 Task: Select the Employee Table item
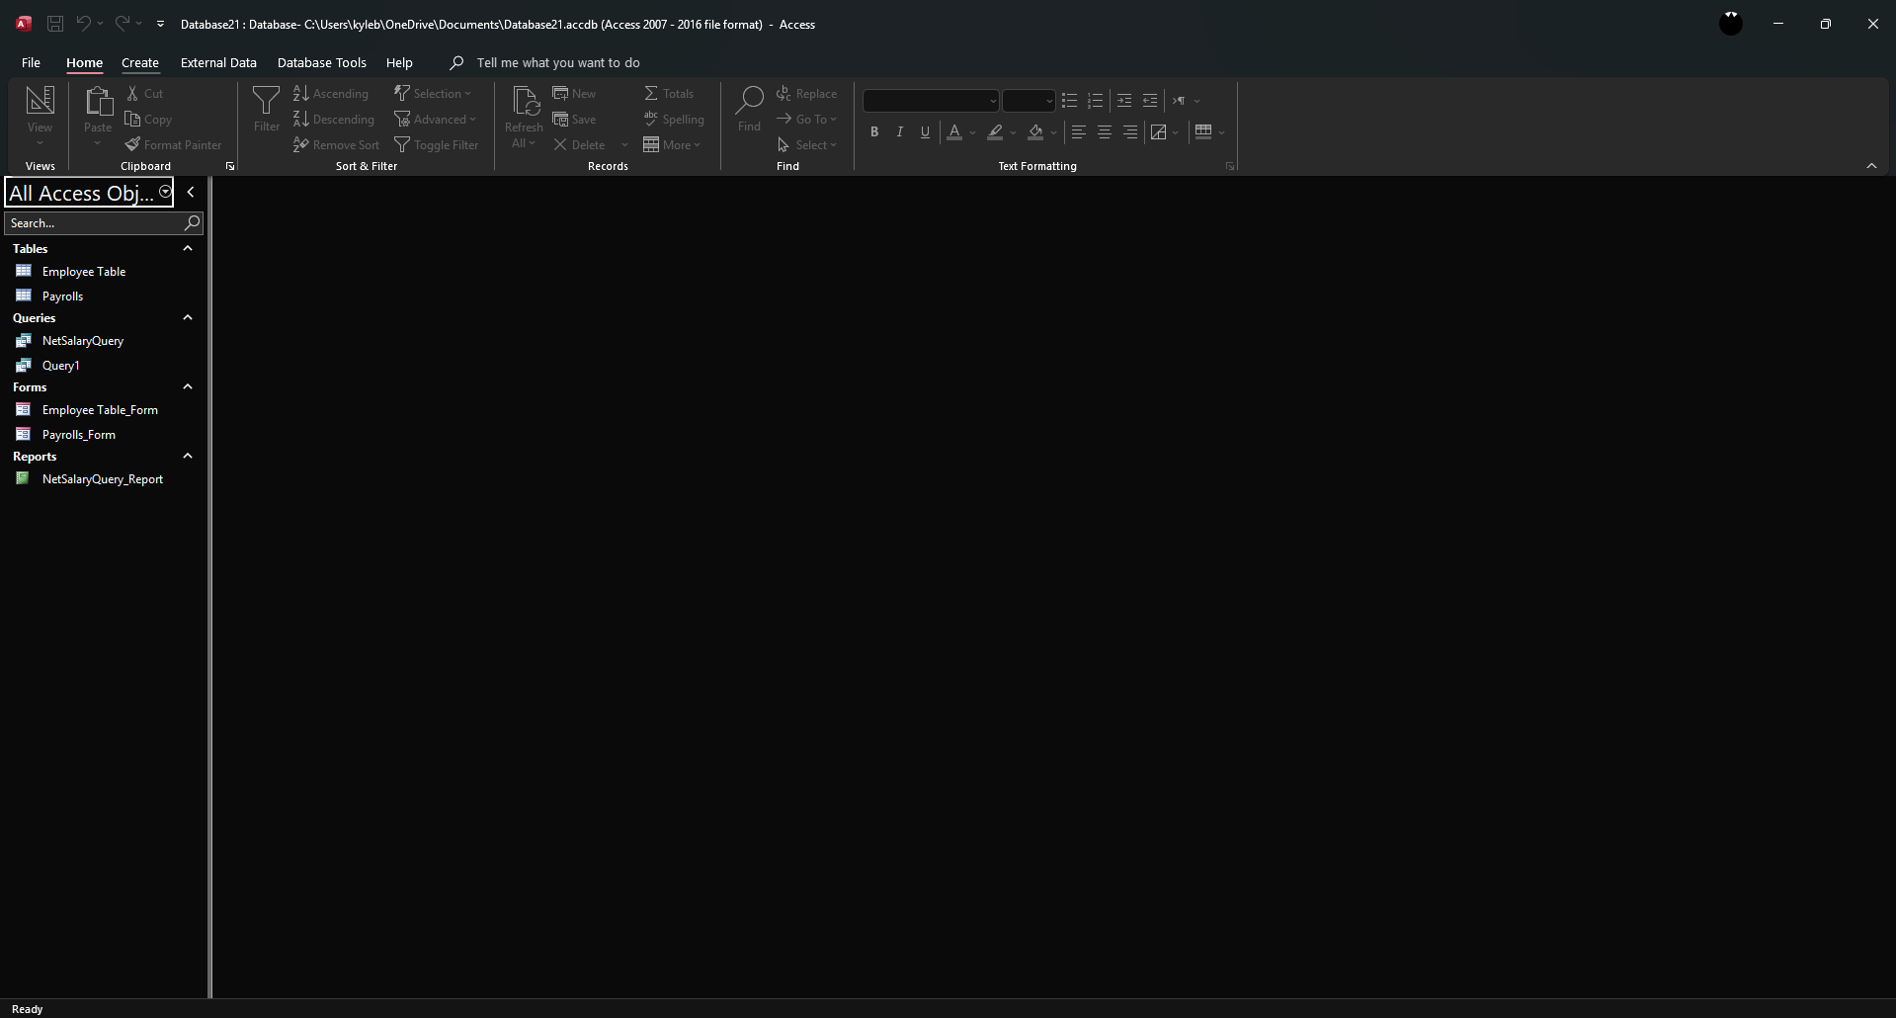point(84,272)
